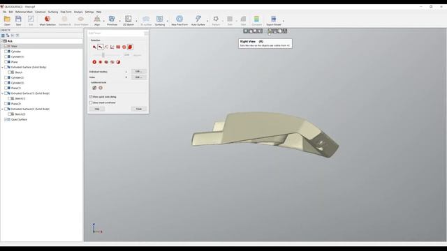Open the dropdown arrow next to 2D Sketch
This screenshot has width=447, height=251.
(x=136, y=21)
